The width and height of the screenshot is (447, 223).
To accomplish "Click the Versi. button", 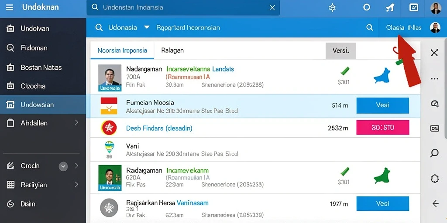I will [340, 51].
